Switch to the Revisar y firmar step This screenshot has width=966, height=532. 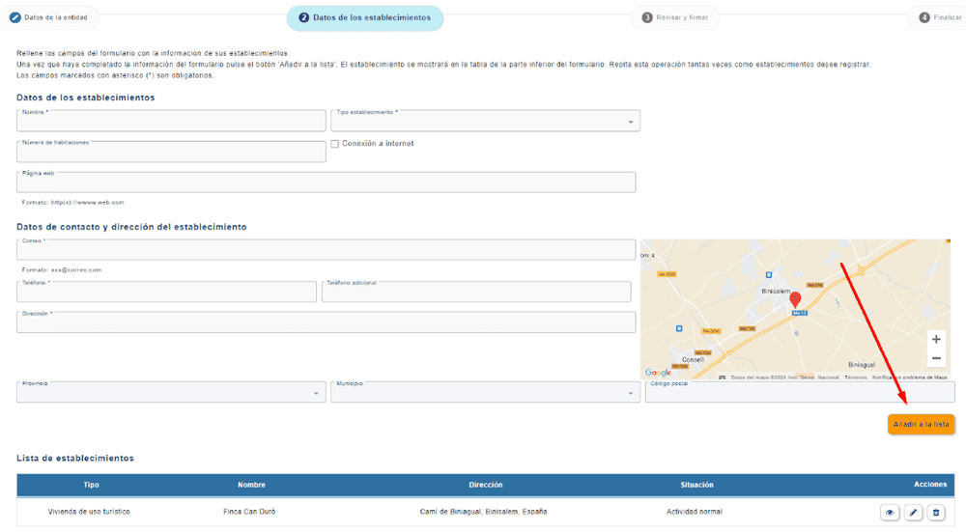[x=681, y=17]
